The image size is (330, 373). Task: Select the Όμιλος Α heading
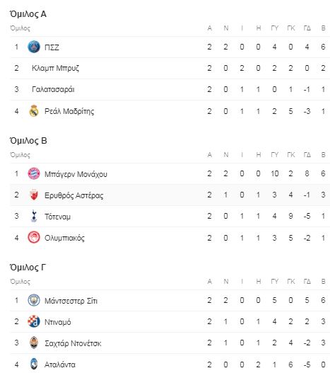tap(28, 14)
